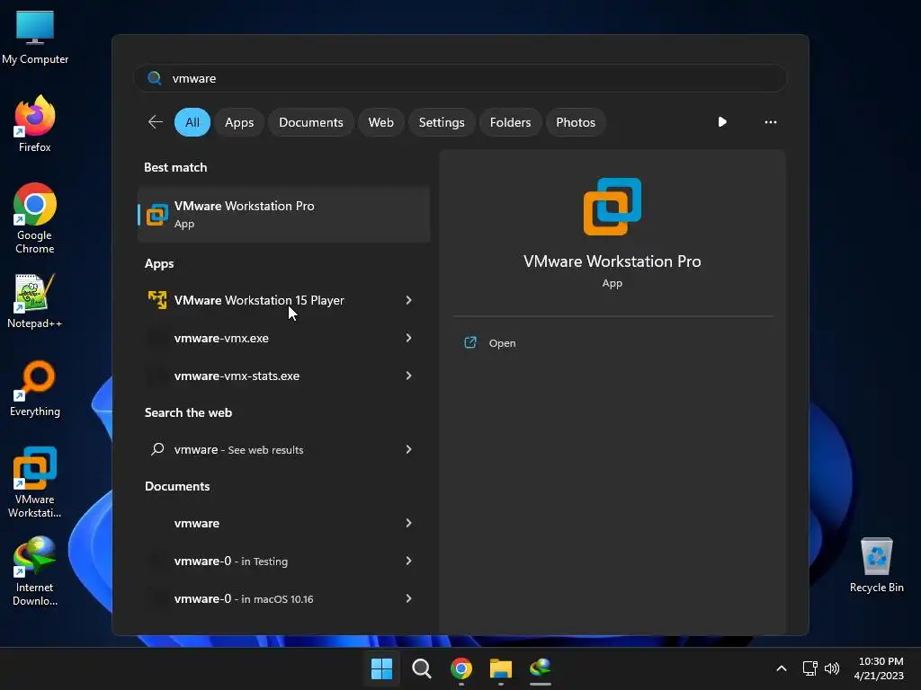Screen dimensions: 921x690
Task: Open VMware Workstation desktop shortcut
Action: point(35,482)
